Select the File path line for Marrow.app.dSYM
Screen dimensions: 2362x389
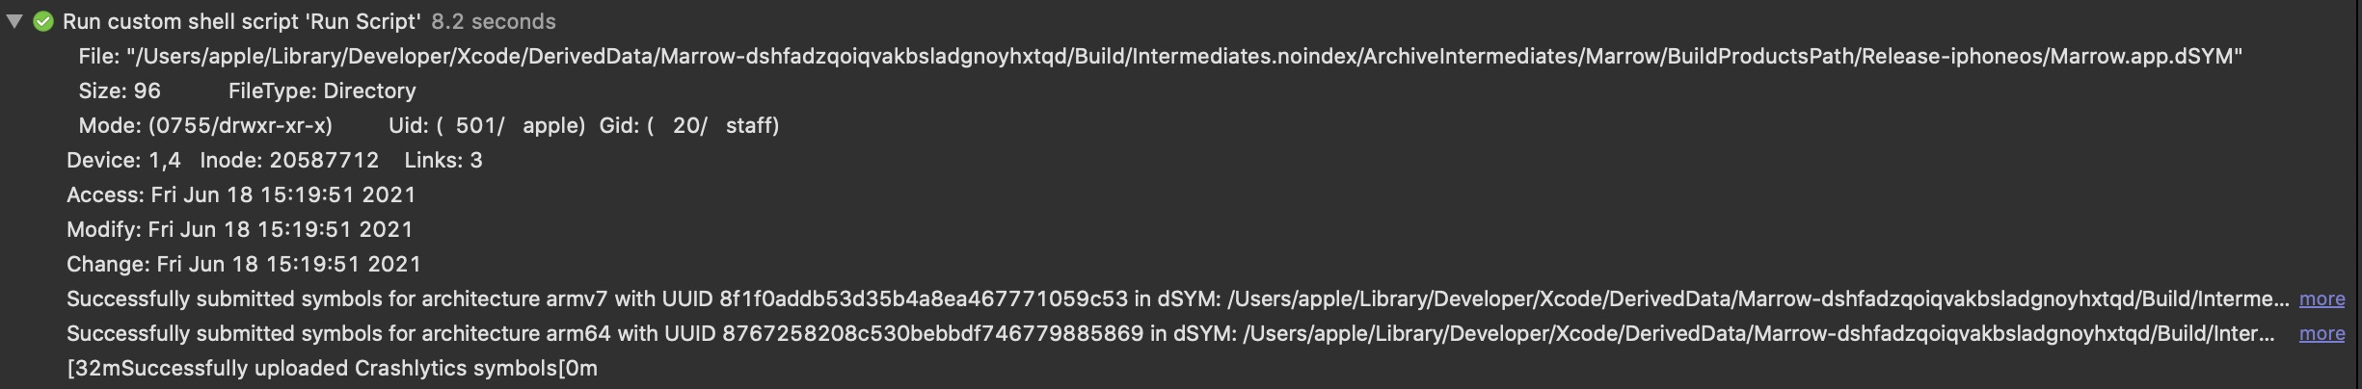(x=1161, y=56)
